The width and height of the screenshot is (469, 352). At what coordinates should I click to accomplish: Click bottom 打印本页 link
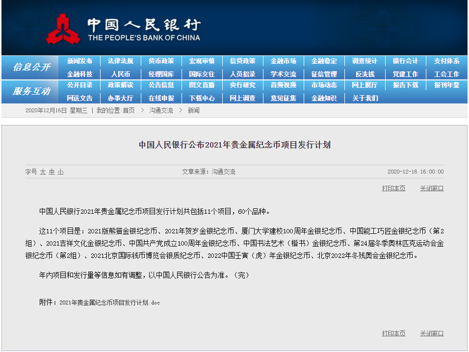coord(393,333)
